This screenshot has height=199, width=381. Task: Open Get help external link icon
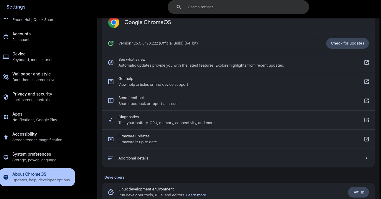(x=367, y=82)
